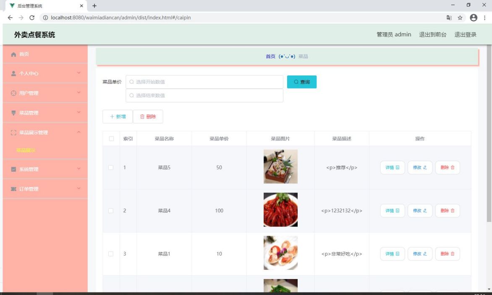The width and height of the screenshot is (492, 295).
Task: Click the person icon for 个人中心
Action: tap(13, 73)
